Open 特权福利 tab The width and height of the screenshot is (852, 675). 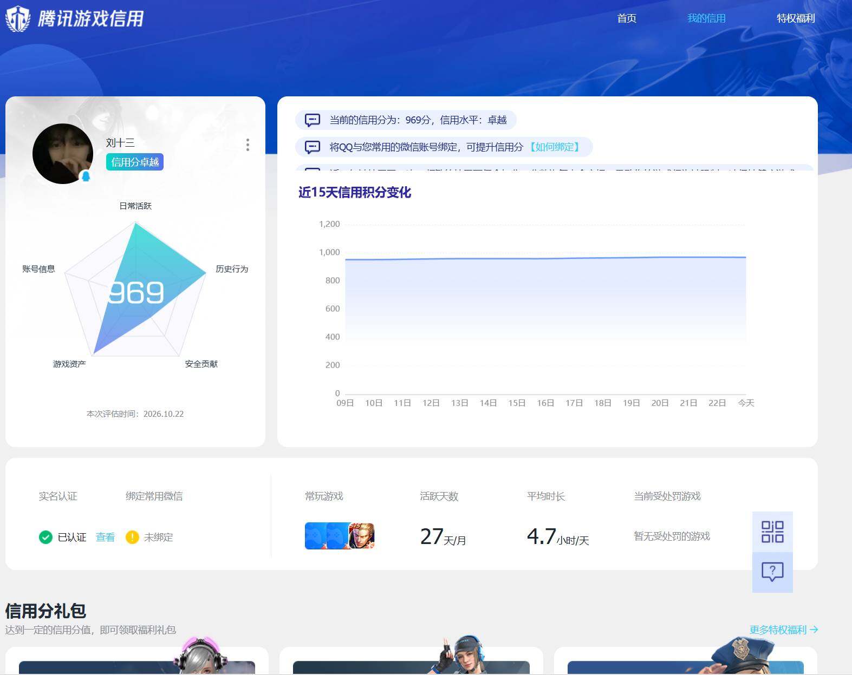pyautogui.click(x=796, y=18)
